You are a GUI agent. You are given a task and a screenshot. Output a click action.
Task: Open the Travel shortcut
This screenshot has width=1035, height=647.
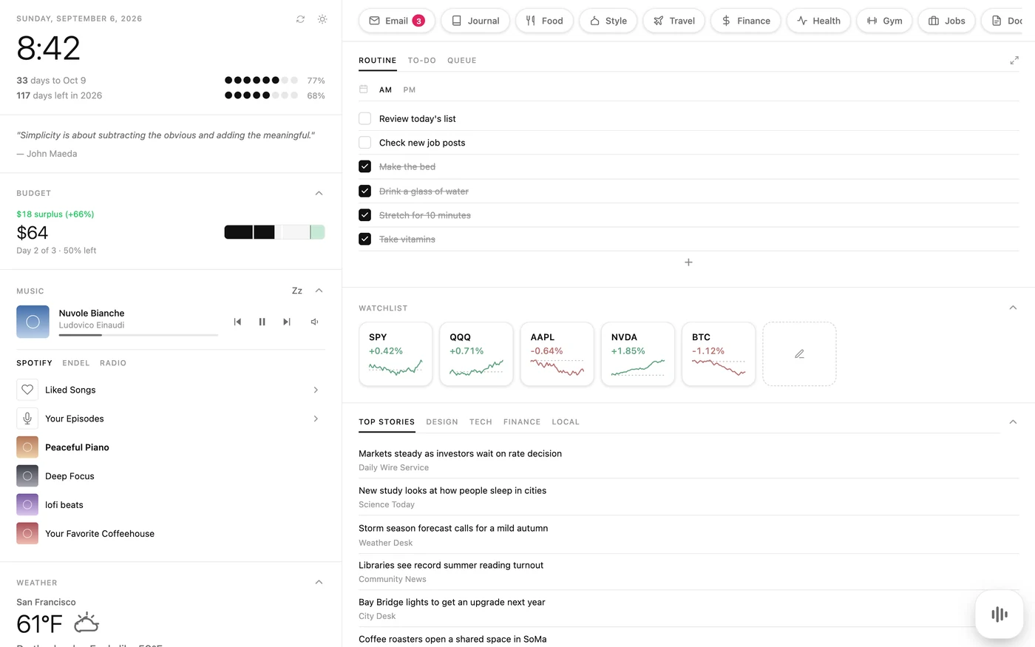[673, 21]
